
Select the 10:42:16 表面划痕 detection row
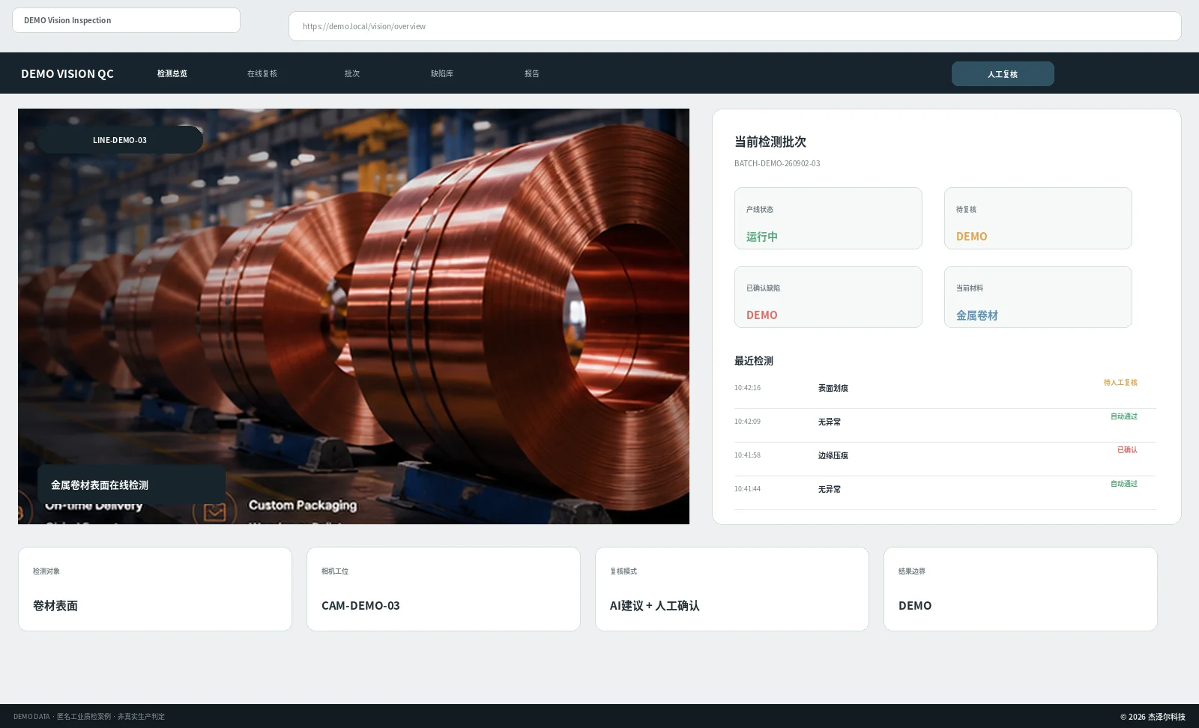pyautogui.click(x=945, y=392)
